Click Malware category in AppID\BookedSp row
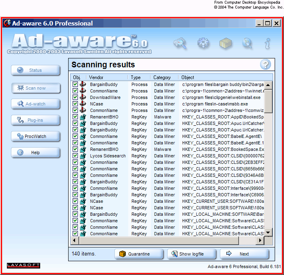Screen dimensions: 284x275 (162, 117)
